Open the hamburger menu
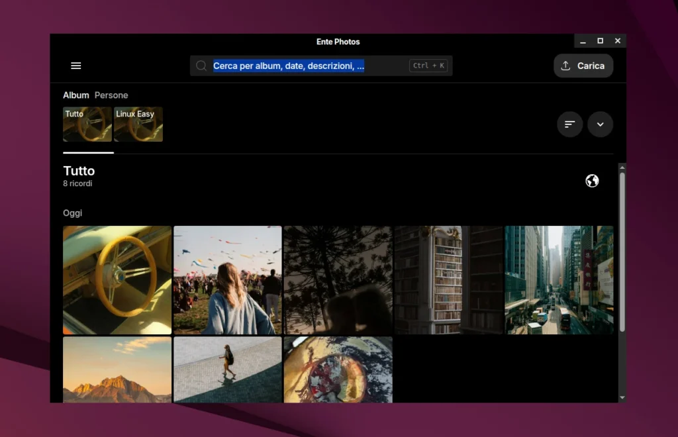Viewport: 678px width, 437px height. [x=76, y=66]
